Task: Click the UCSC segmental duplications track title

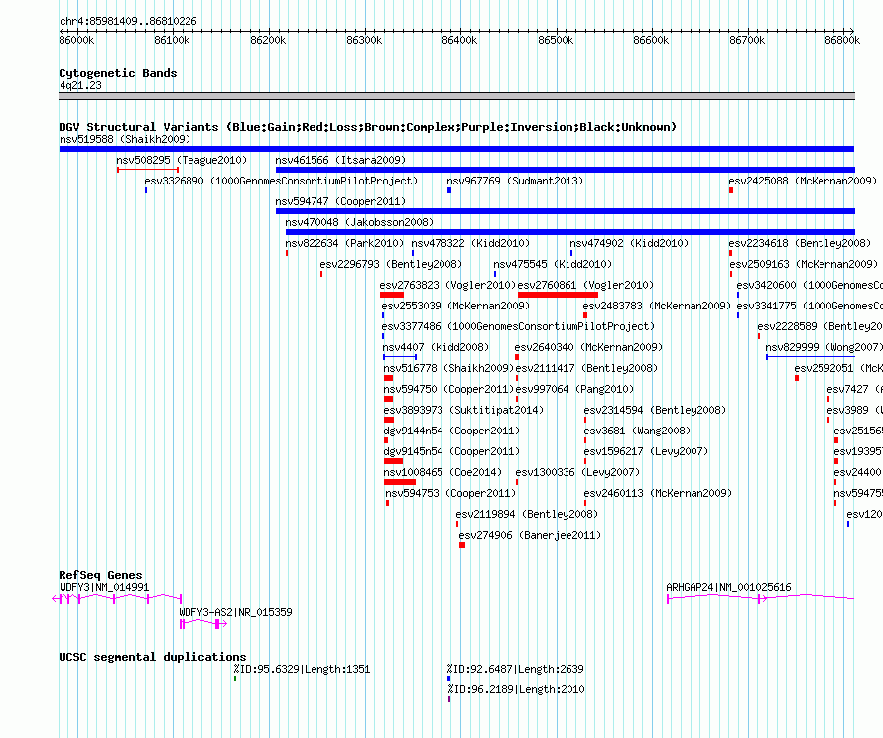Action: pos(153,657)
